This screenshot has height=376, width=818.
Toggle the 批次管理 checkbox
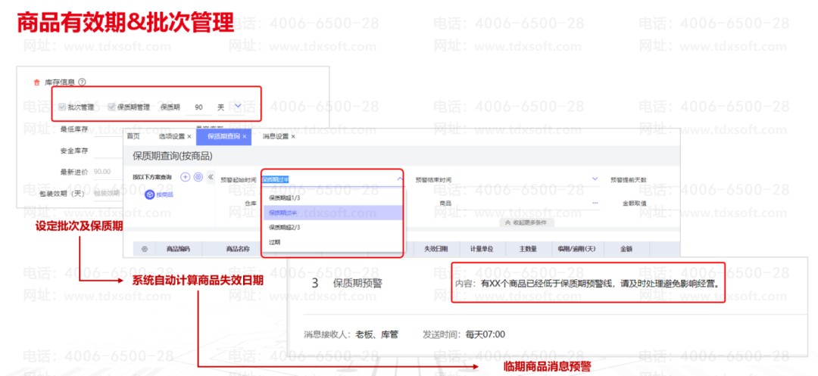tap(62, 107)
